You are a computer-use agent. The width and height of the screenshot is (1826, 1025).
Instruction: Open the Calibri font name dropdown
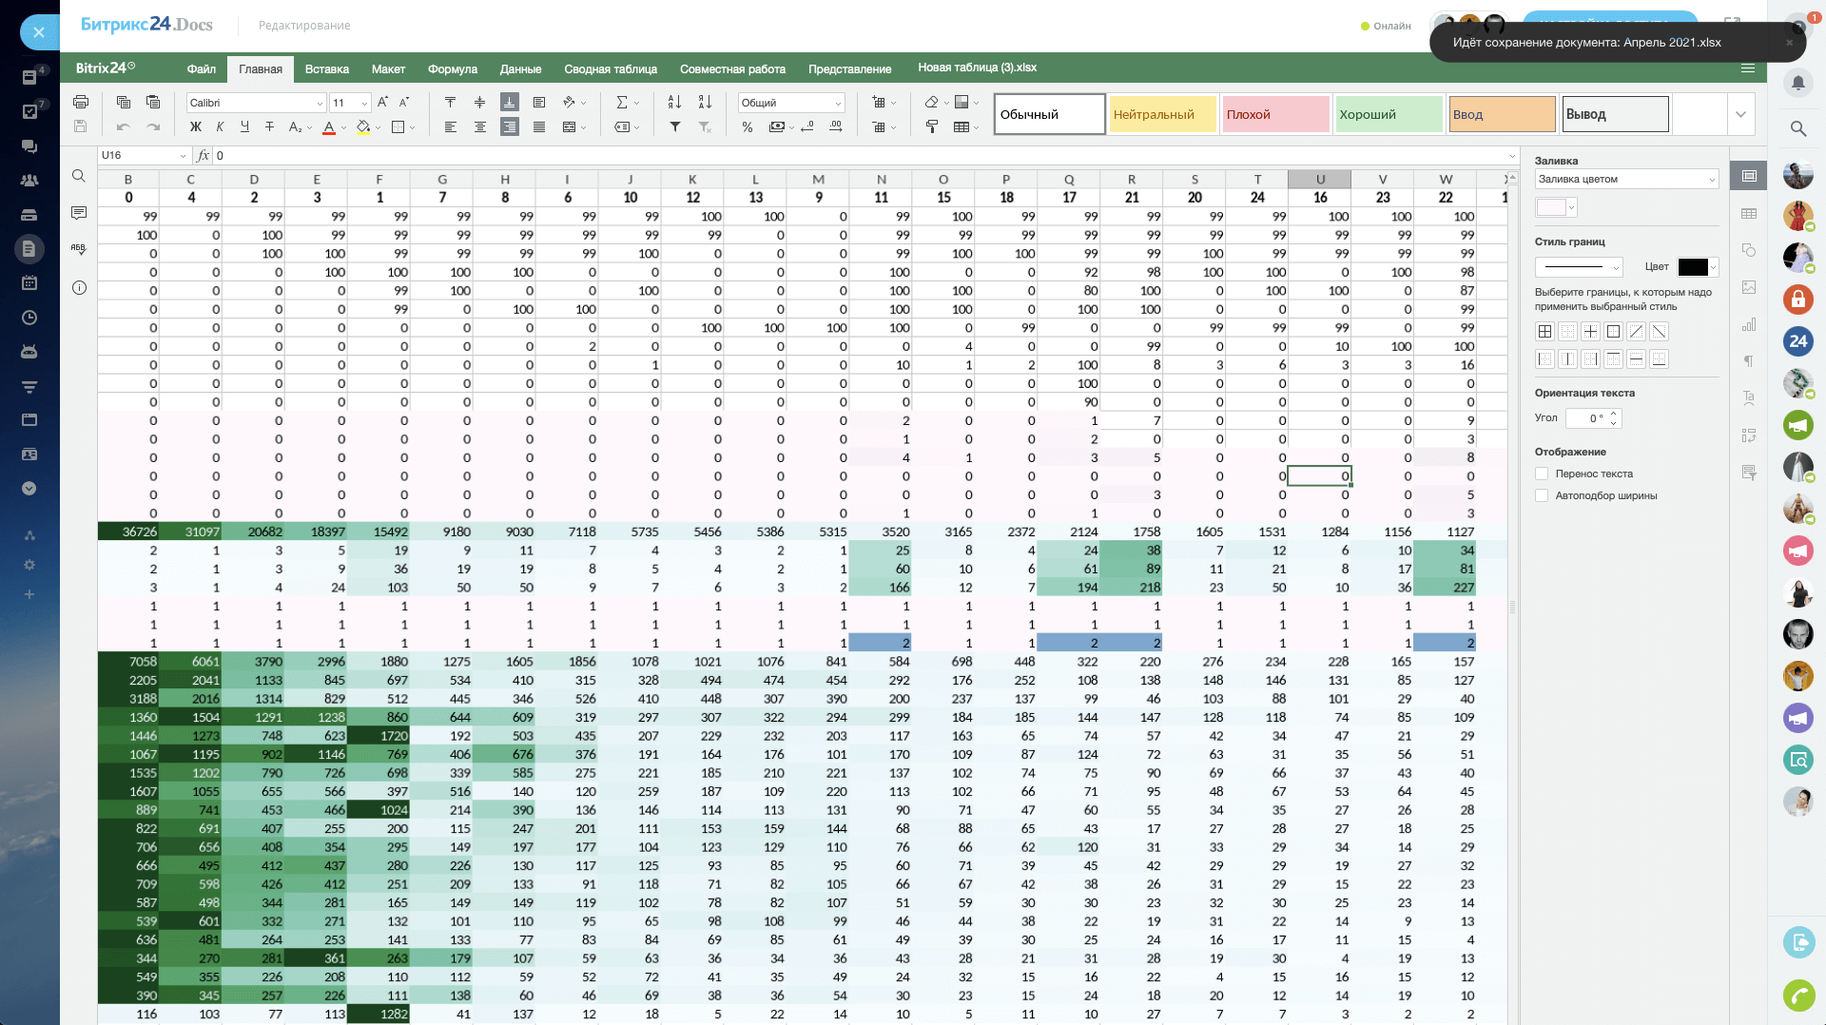tap(255, 103)
